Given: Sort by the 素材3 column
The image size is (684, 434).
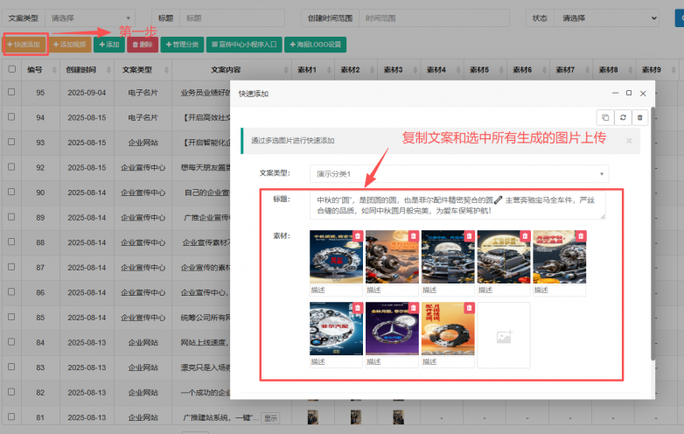Looking at the screenshot, I should click(x=399, y=70).
